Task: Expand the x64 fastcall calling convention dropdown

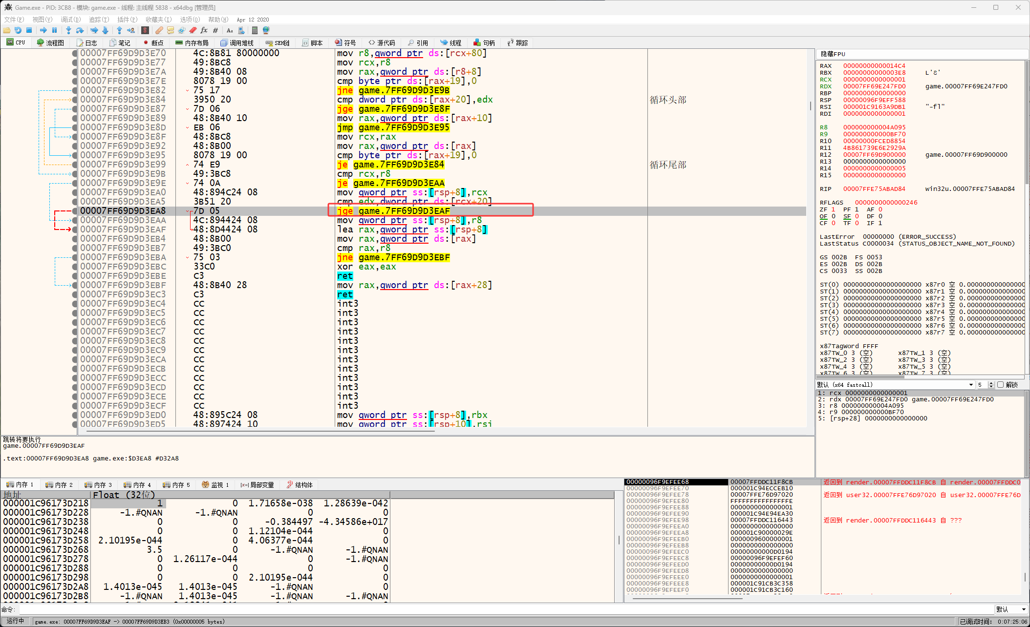Action: pos(971,385)
